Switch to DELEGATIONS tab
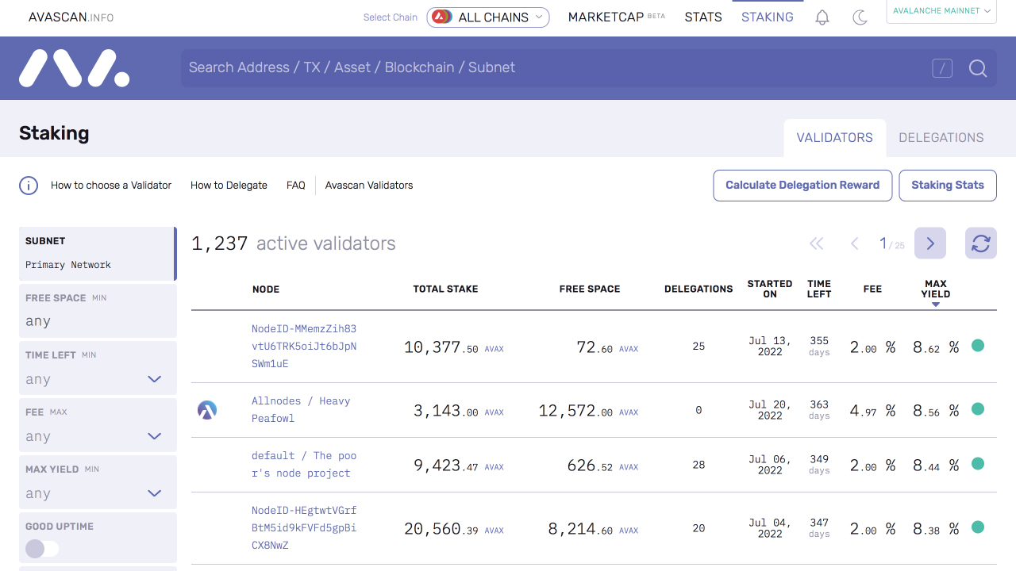Viewport: 1016px width, 571px height. (x=941, y=138)
